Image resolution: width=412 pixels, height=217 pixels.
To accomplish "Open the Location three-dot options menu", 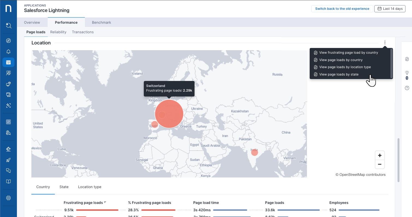I will [385, 43].
